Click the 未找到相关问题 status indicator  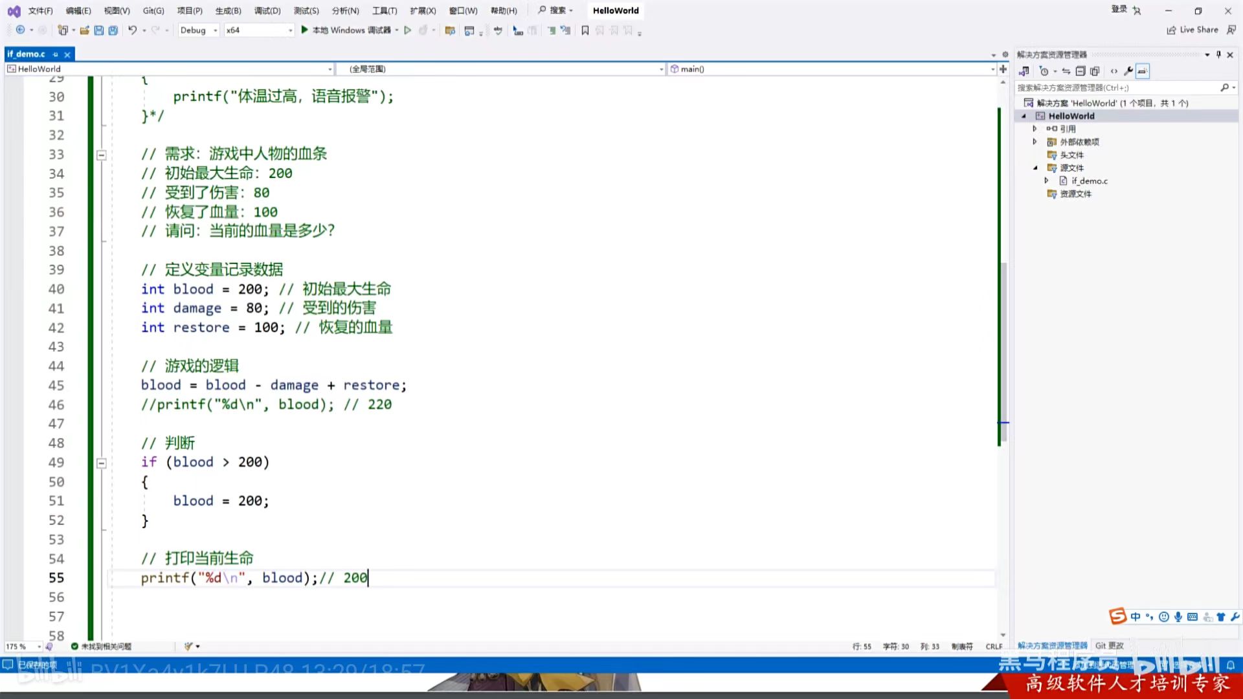point(101,646)
